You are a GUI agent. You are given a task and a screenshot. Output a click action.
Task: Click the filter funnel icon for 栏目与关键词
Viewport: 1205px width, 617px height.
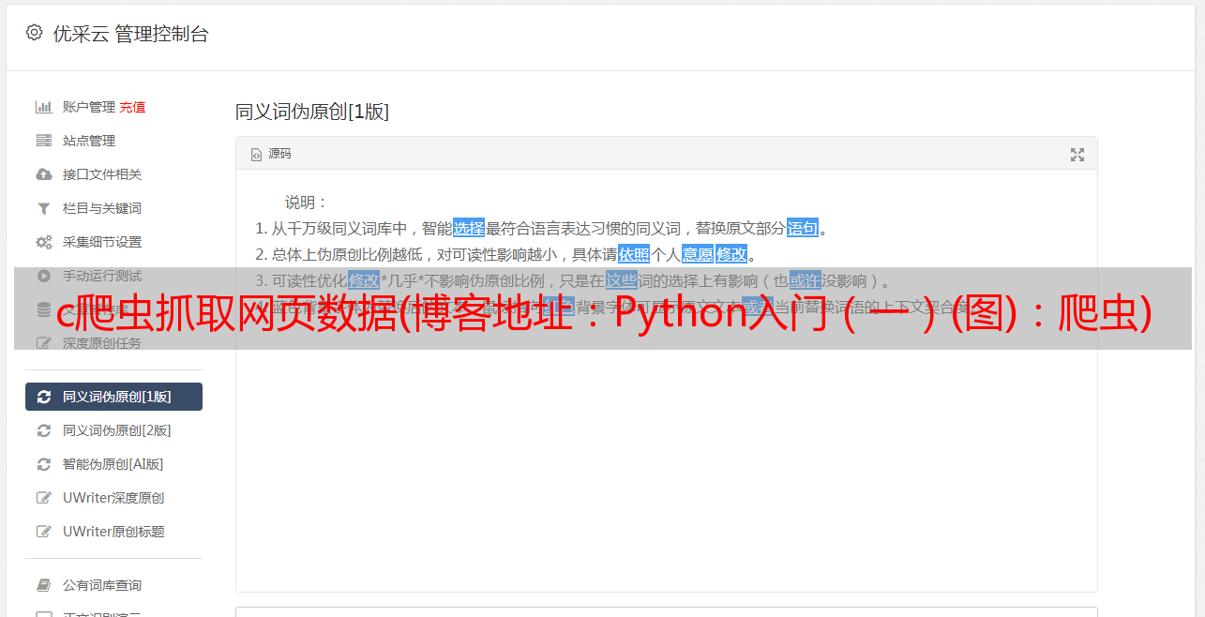(43, 208)
